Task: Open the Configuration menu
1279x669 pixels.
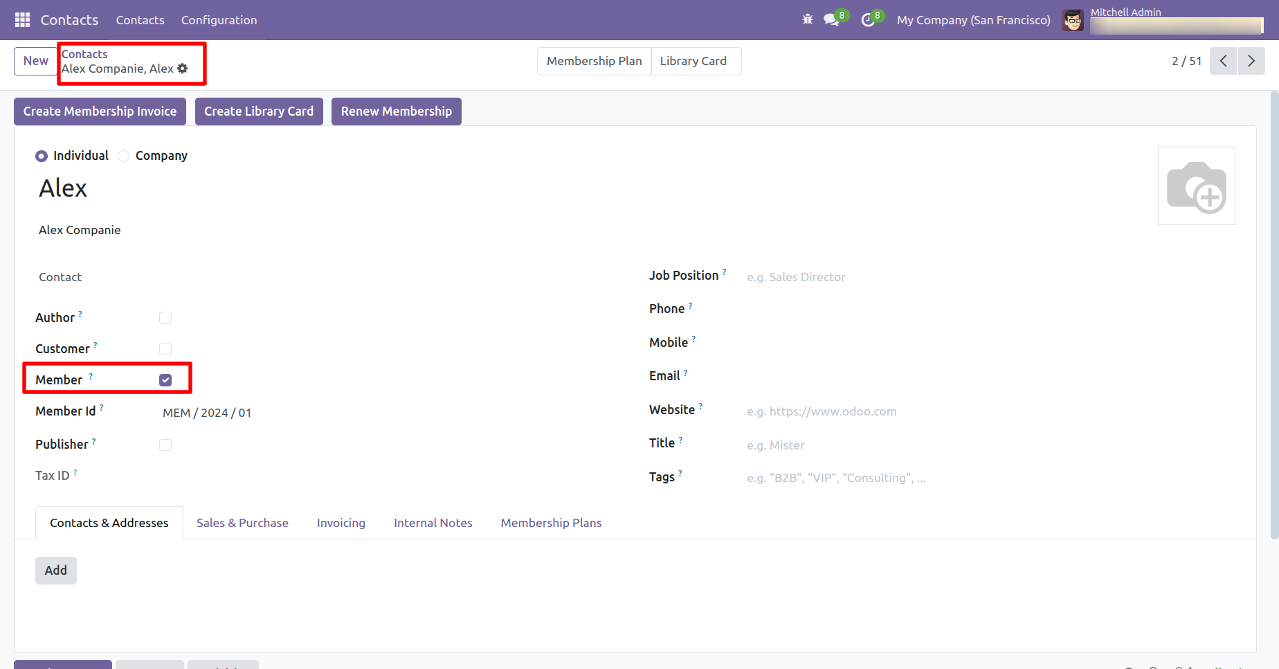Action: [x=219, y=20]
